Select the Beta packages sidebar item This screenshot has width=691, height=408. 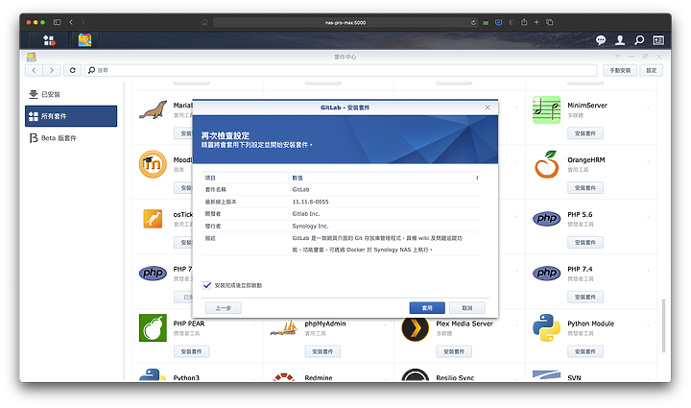71,138
